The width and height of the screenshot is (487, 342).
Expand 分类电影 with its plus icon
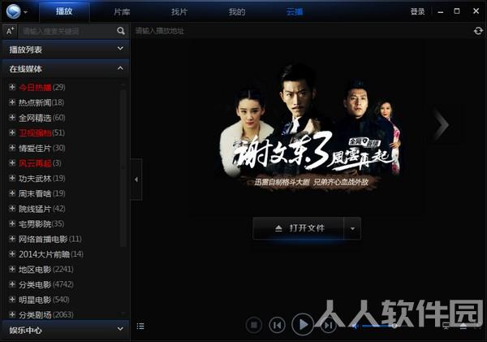12,284
